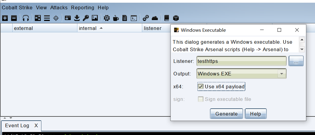Click the plus new connection icon
The image size is (315, 135).
(x=5, y=18)
